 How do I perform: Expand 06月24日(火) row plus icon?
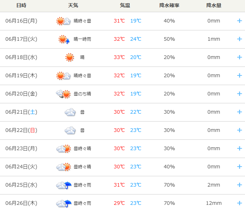pyautogui.click(x=239, y=167)
